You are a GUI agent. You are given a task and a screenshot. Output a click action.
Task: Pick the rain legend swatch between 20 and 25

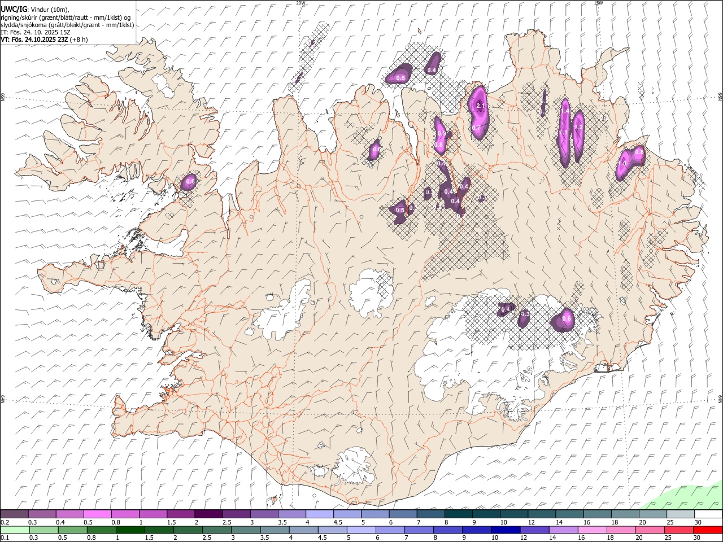[650, 530]
